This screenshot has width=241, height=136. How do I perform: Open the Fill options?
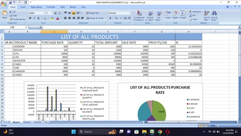pos(193,16)
